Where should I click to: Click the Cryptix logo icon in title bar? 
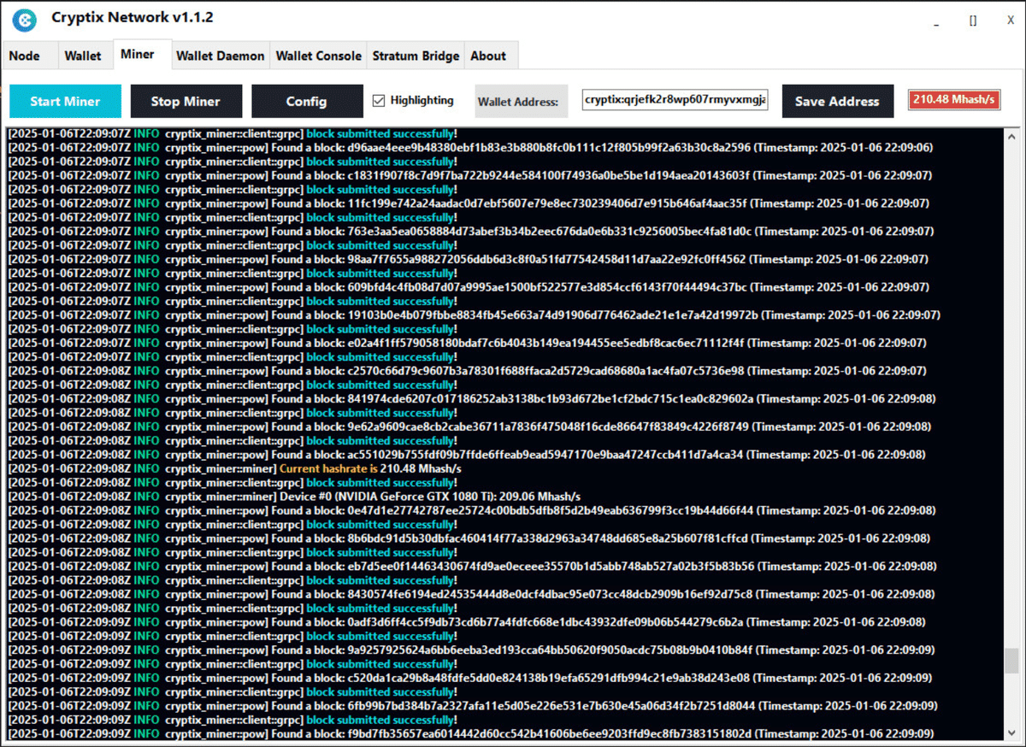click(x=24, y=19)
